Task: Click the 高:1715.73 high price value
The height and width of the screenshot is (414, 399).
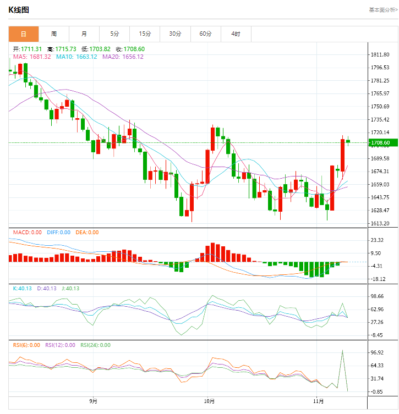Action: point(62,49)
